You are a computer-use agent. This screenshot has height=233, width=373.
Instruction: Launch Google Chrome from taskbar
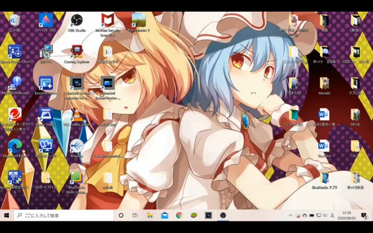click(x=179, y=215)
